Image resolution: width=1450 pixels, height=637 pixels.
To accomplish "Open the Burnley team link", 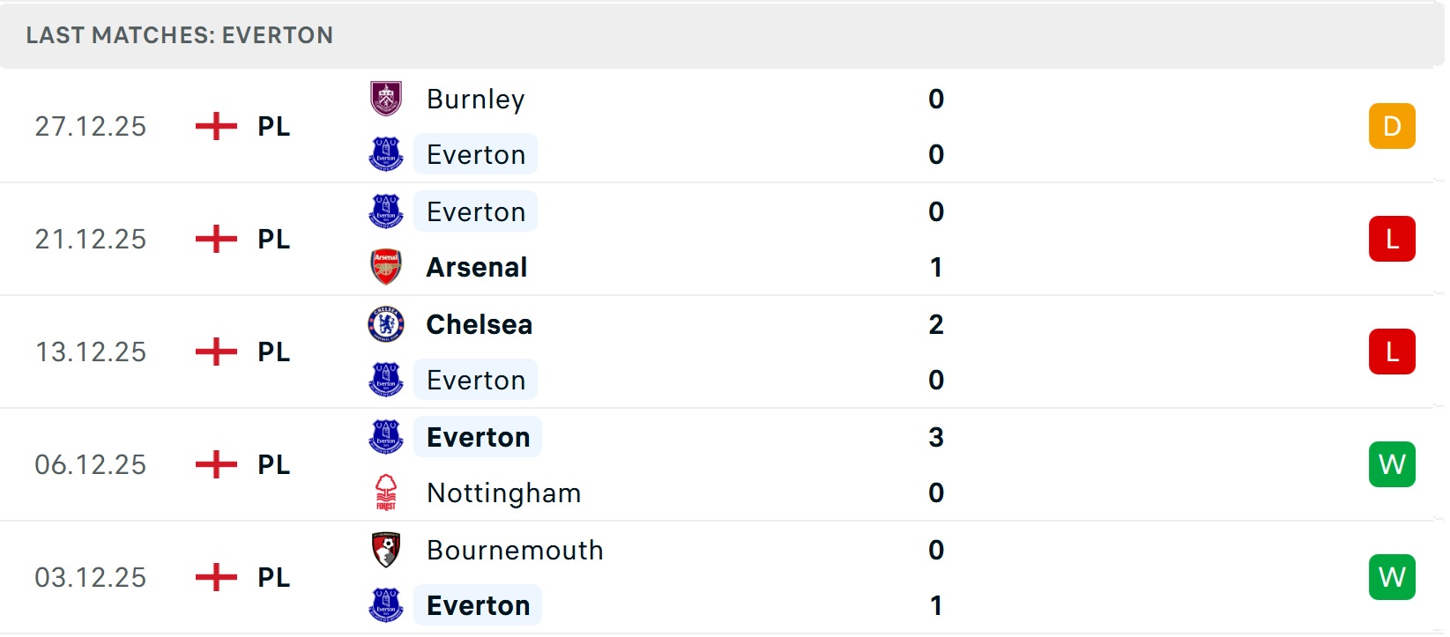I will pyautogui.click(x=475, y=99).
